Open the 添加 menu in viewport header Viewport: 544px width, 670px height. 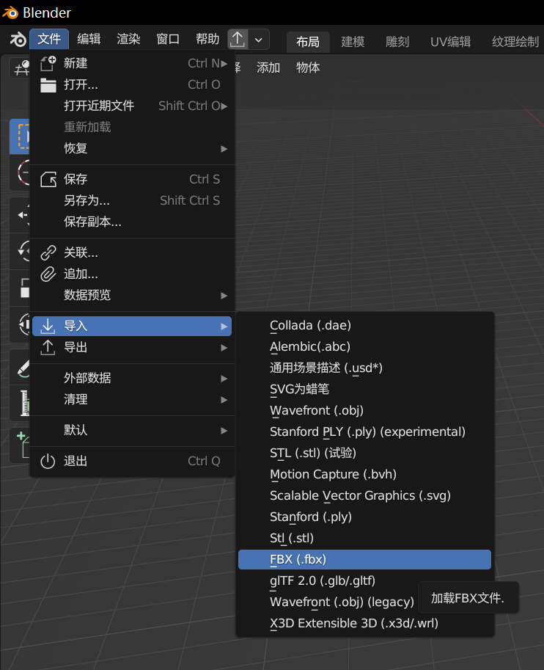(x=268, y=68)
